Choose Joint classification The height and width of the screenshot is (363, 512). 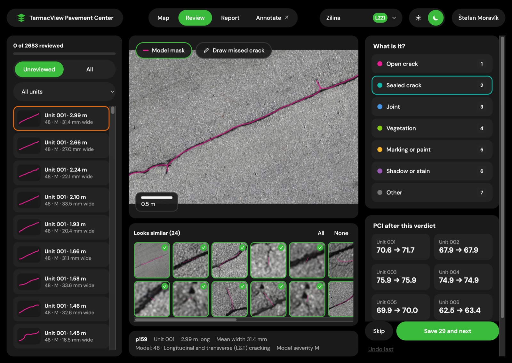click(432, 107)
